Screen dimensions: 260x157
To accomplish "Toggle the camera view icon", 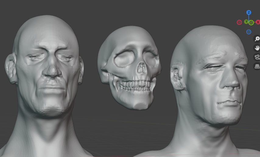I will (257, 57).
